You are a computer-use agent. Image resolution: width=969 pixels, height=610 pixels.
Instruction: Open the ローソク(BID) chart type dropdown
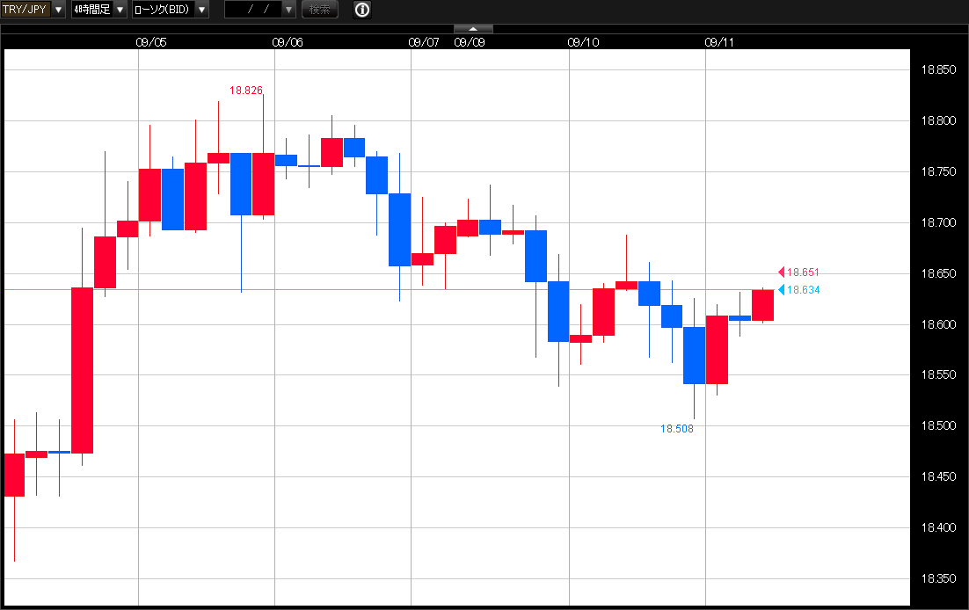(170, 10)
